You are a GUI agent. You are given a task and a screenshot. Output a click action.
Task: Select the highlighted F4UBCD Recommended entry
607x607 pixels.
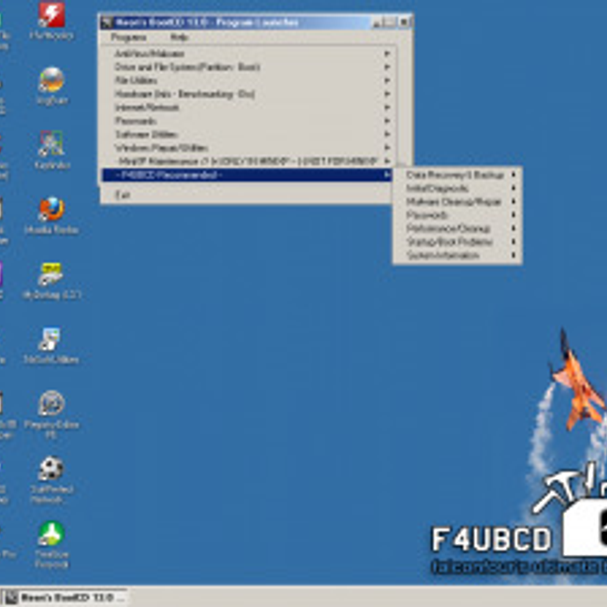click(x=247, y=175)
